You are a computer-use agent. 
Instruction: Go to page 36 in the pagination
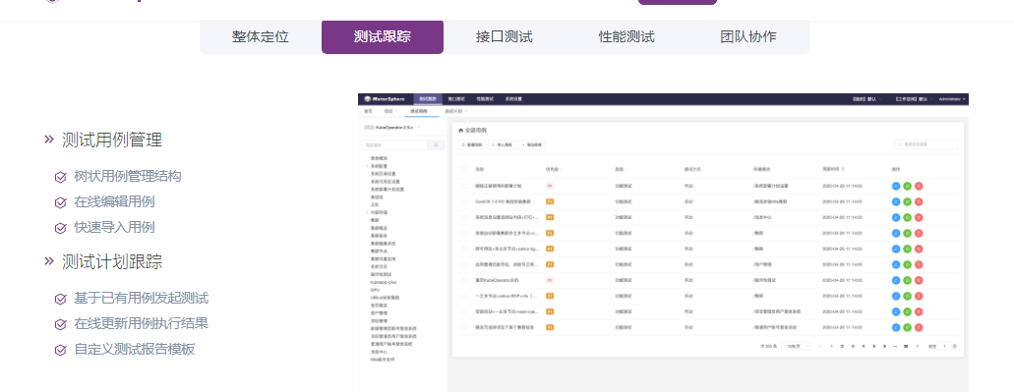906,347
